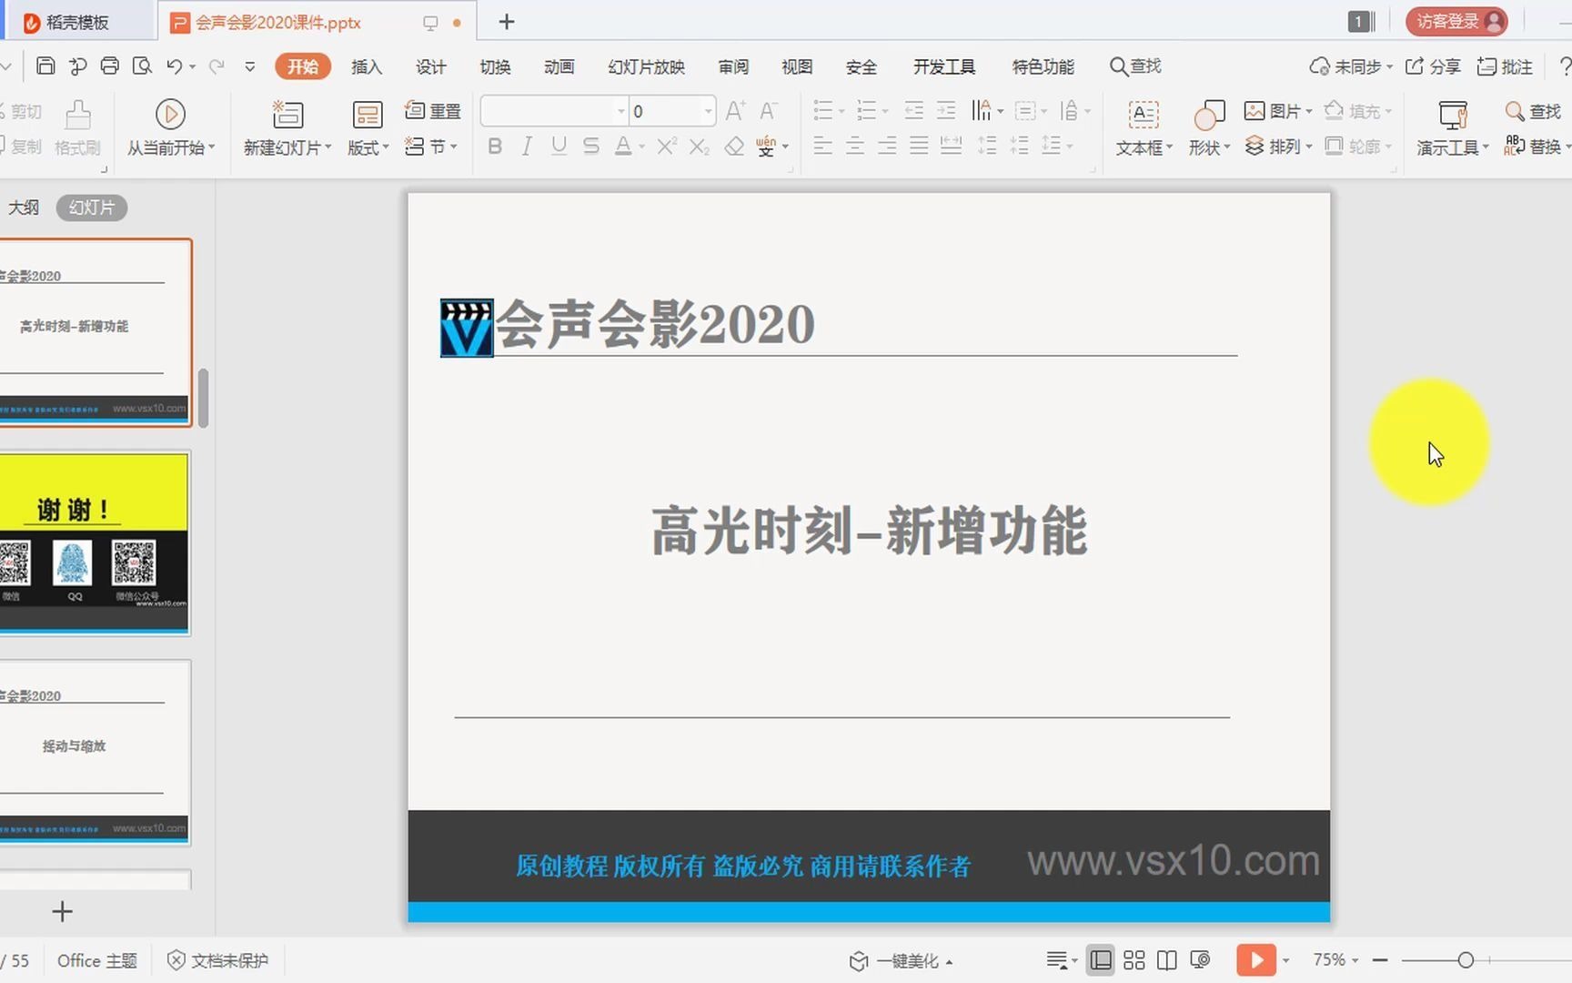The image size is (1572, 983).
Task: Open the Slide Show (幻灯片放映) tab
Action: tap(646, 66)
